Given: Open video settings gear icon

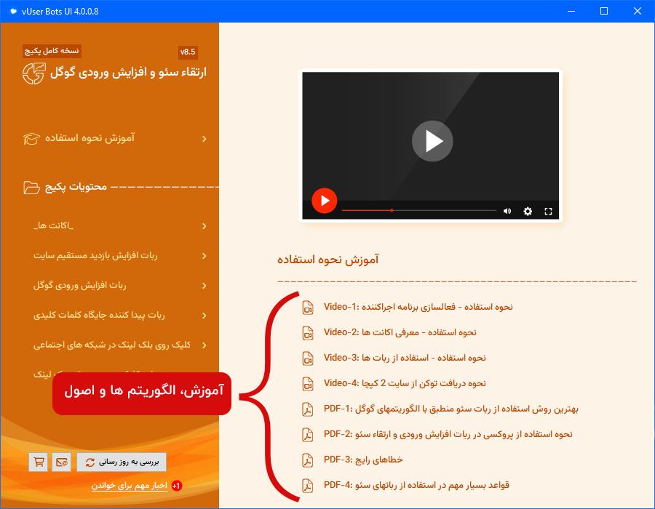Looking at the screenshot, I should tap(528, 211).
